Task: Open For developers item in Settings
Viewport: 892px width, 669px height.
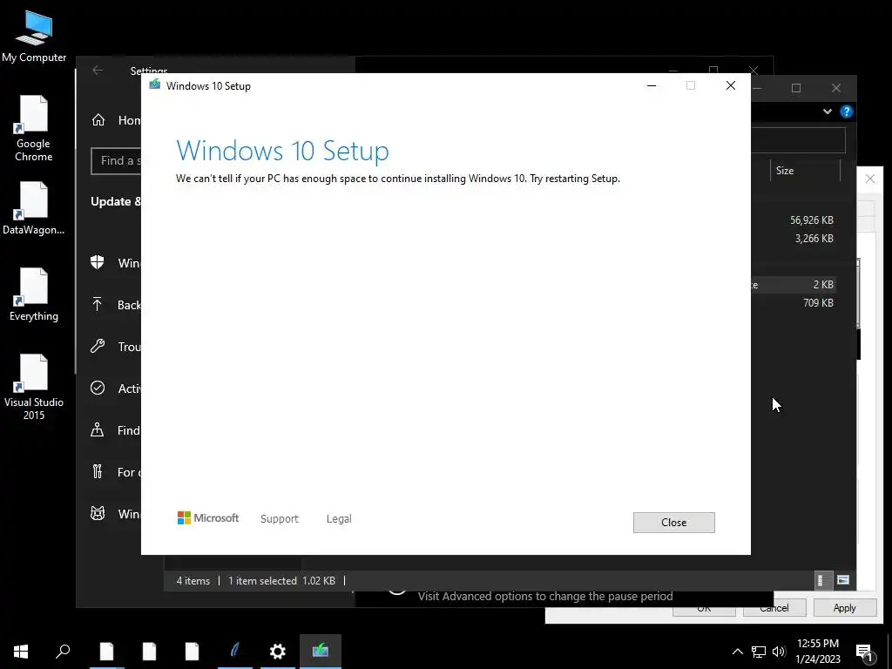Action: (x=117, y=472)
